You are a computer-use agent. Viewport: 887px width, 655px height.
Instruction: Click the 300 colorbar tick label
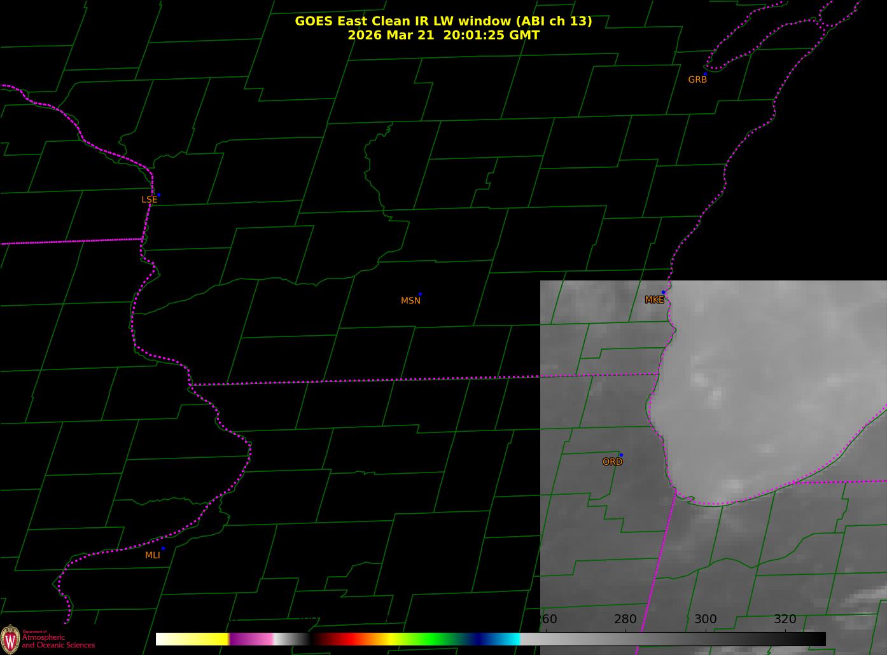(705, 619)
